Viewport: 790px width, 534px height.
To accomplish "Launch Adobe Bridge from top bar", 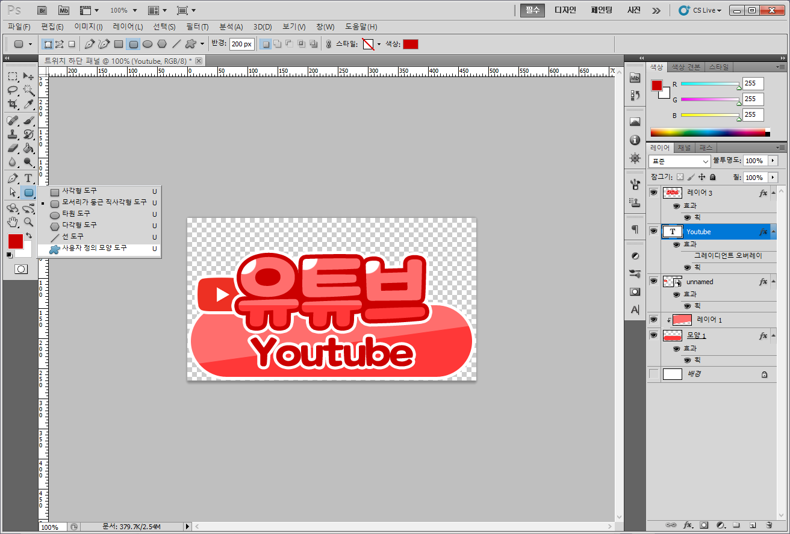I will coord(42,10).
